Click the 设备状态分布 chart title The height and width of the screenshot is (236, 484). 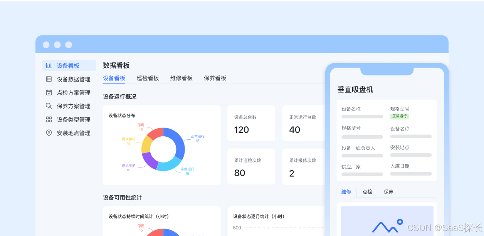click(x=122, y=115)
